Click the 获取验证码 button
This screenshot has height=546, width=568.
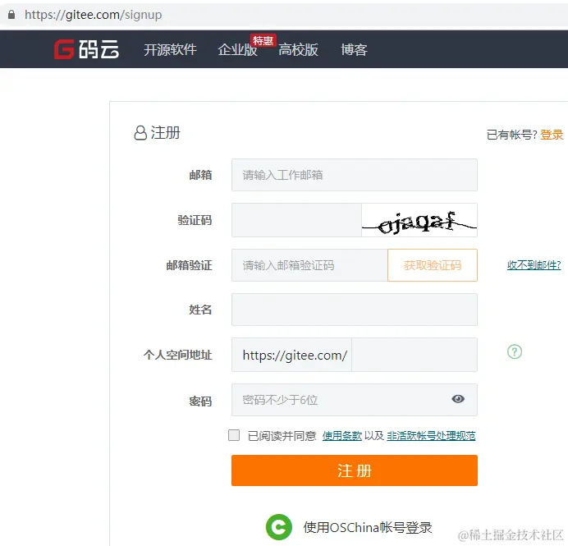pyautogui.click(x=433, y=265)
